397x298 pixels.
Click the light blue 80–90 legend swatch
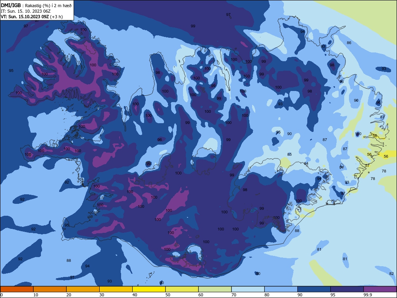tap(281, 289)
